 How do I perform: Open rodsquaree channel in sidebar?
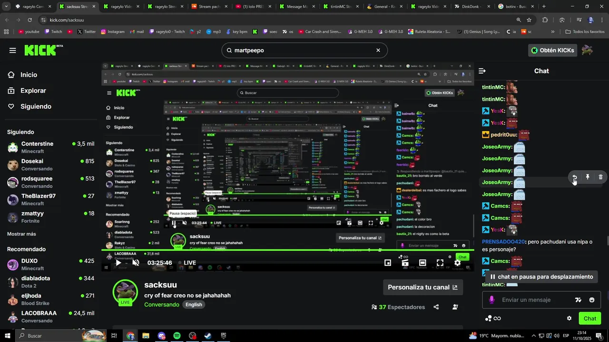pos(50,182)
